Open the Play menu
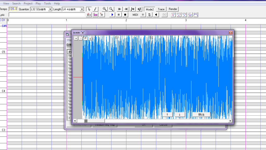This screenshot has height=150, width=266. pos(38,3)
